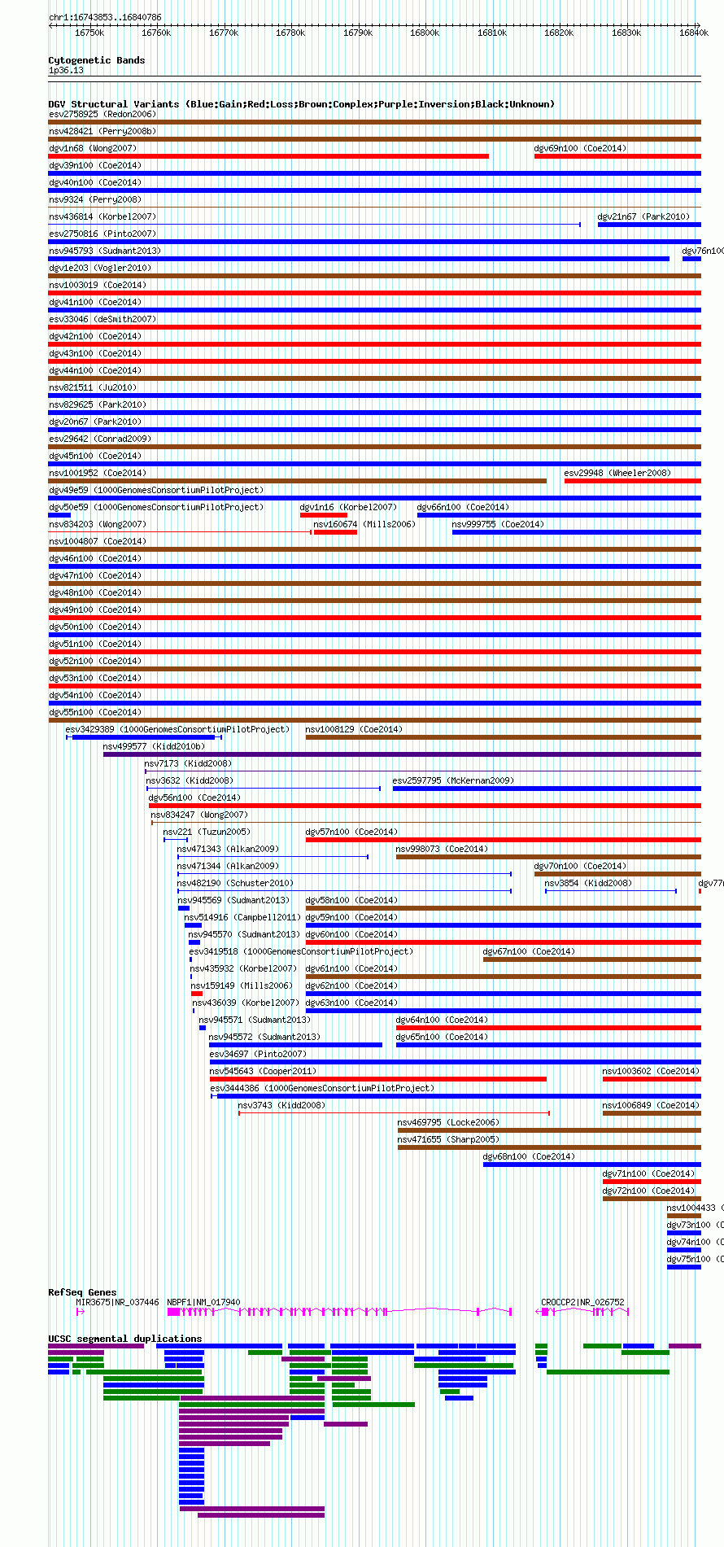Select the purple nsv499577 Kidd2010b inversion bar
The image size is (724, 1547).
pyautogui.click(x=402, y=754)
